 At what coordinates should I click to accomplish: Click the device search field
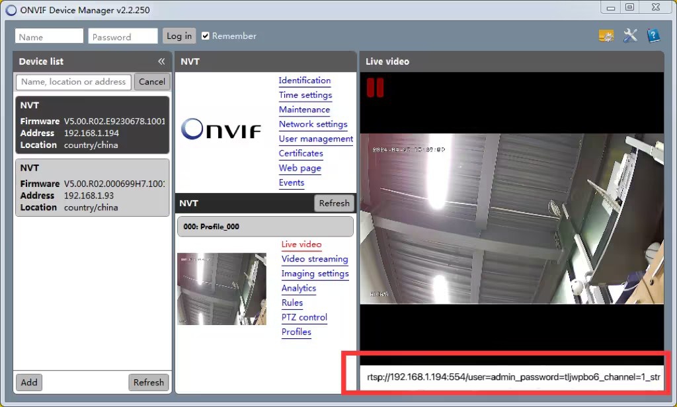73,81
